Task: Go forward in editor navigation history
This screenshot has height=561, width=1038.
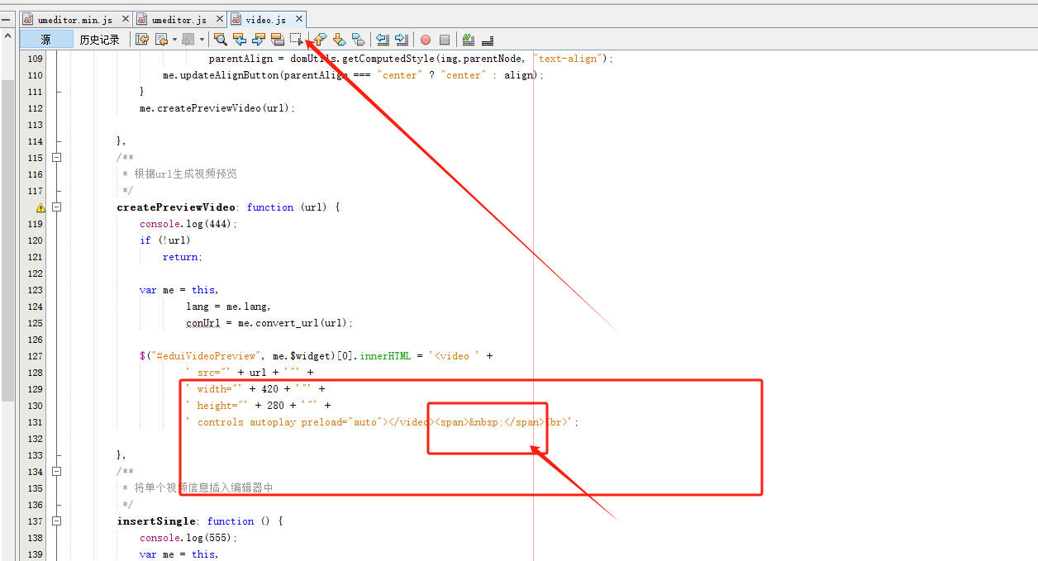Action: [x=188, y=40]
